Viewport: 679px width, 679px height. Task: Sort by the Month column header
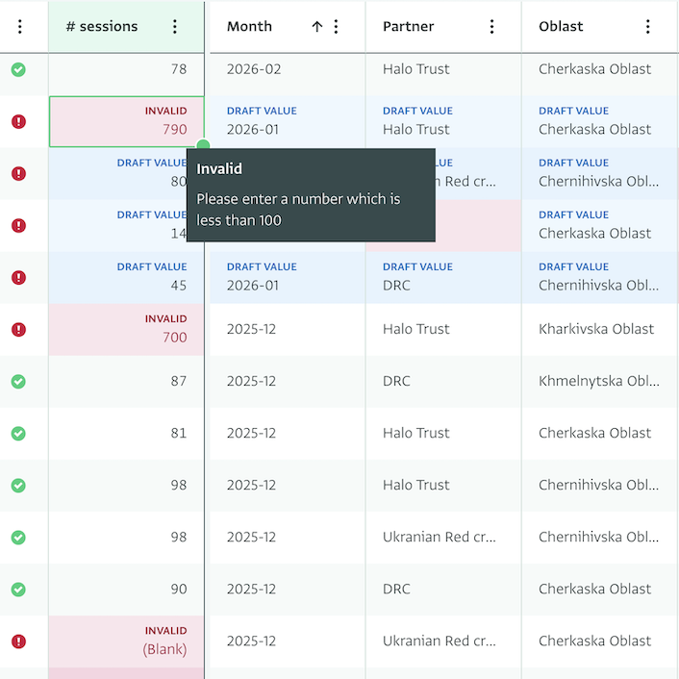249,26
